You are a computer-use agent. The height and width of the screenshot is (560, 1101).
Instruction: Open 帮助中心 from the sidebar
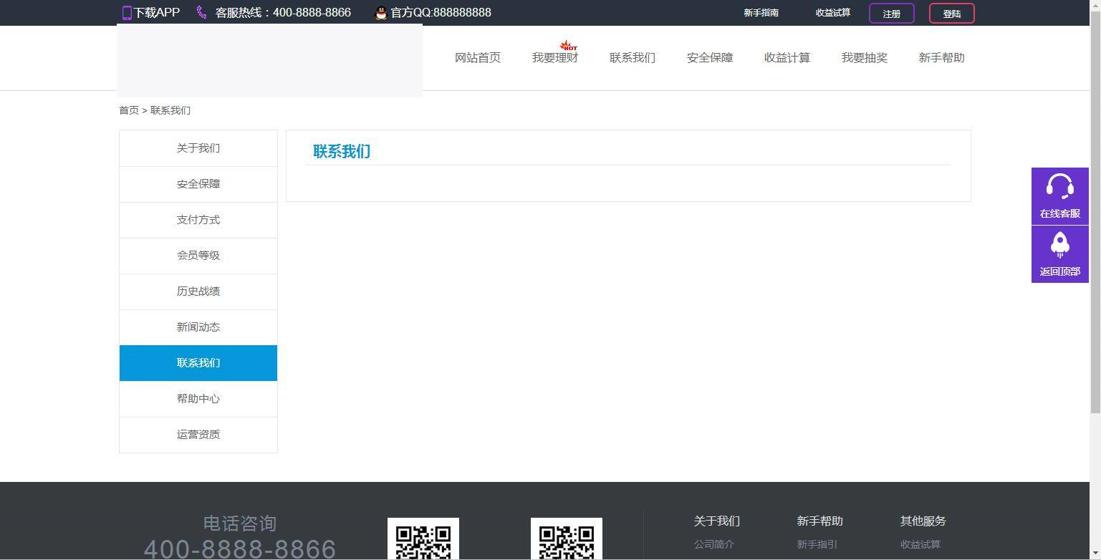(x=198, y=399)
